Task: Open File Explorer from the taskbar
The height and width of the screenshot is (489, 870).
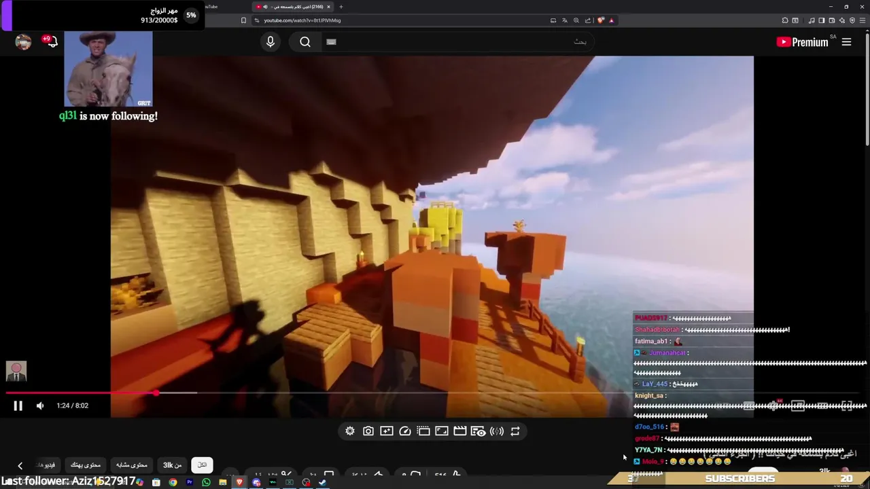Action: click(222, 482)
